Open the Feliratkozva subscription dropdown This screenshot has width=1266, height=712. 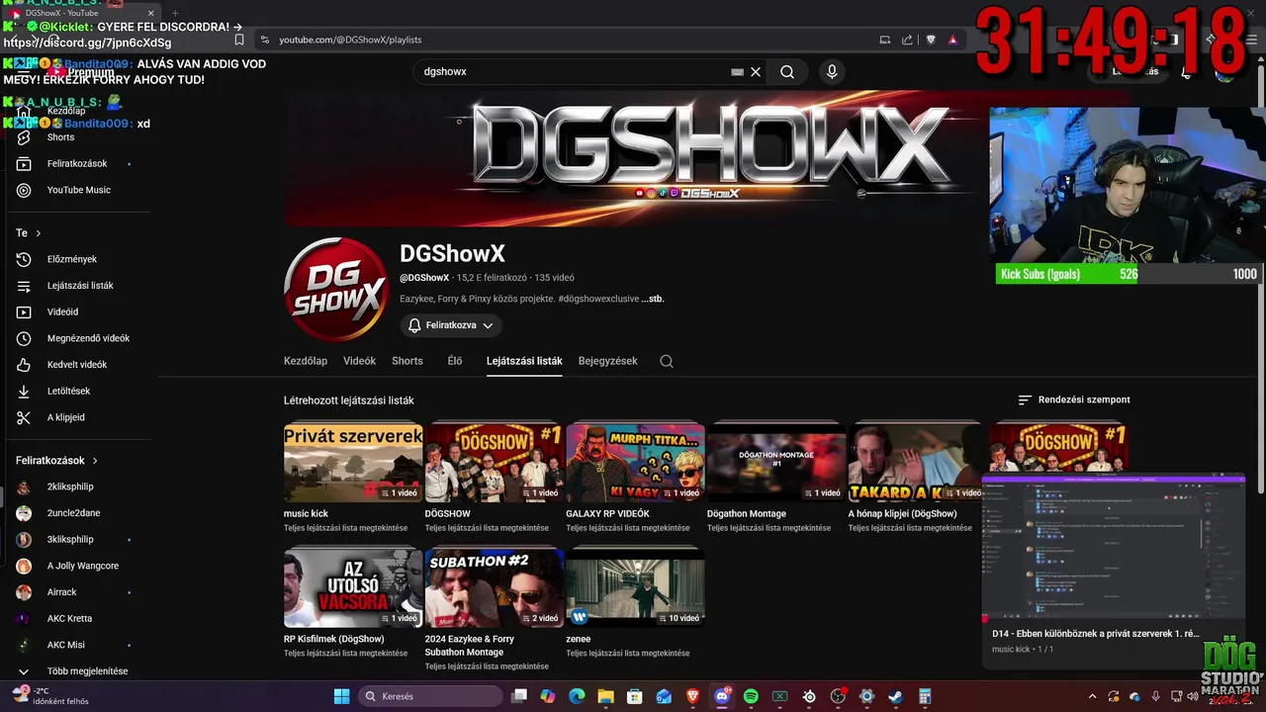pos(451,325)
